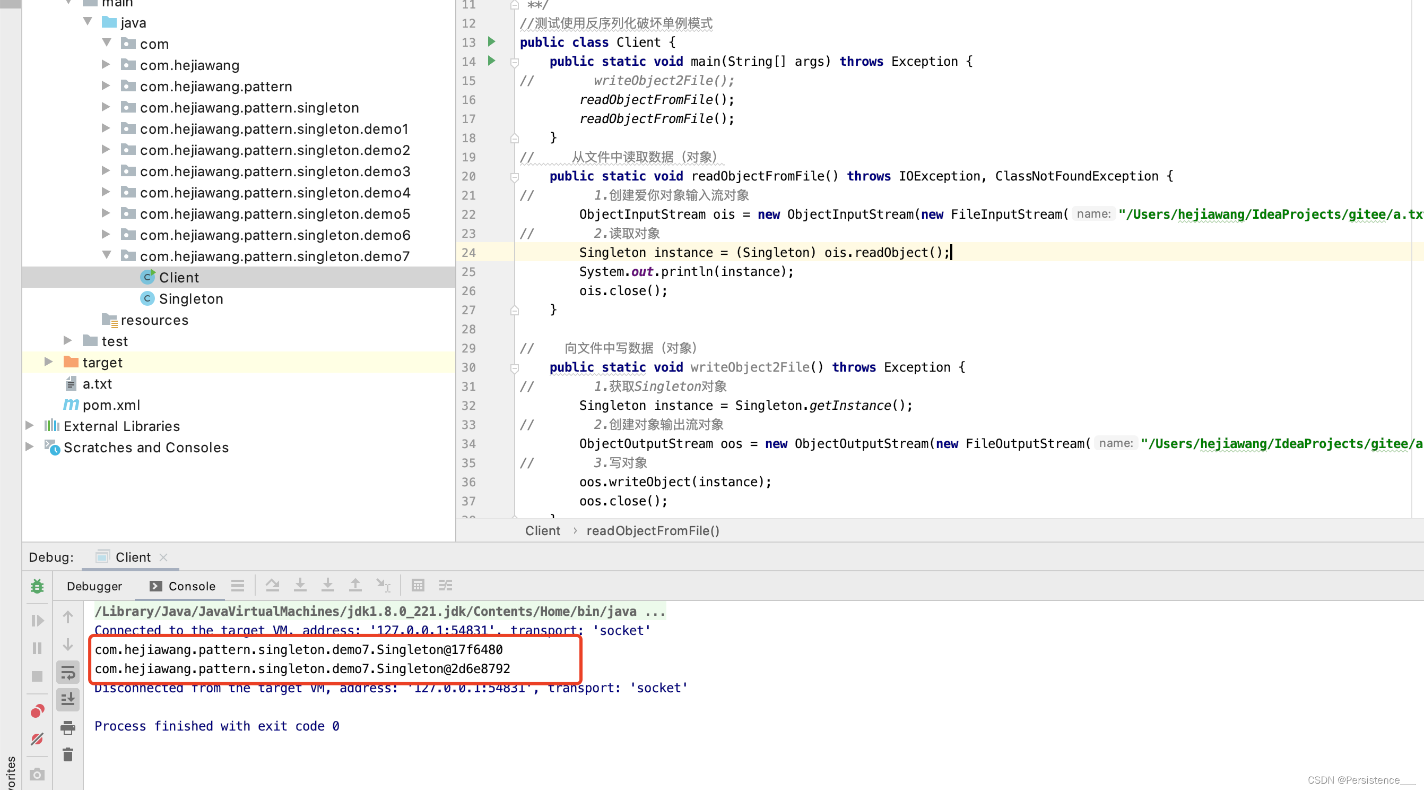Expand Scratches and Consoles node
The height and width of the screenshot is (790, 1424).
[30, 446]
